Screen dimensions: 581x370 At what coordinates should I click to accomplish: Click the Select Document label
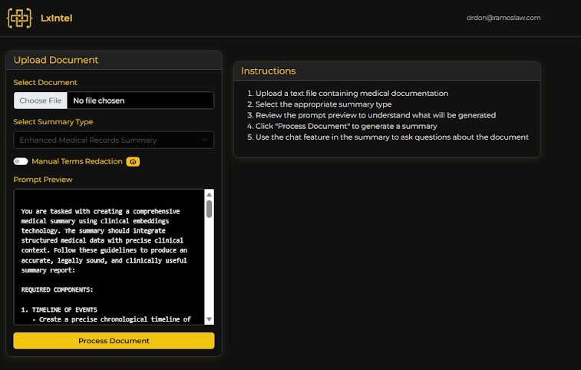pyautogui.click(x=45, y=82)
